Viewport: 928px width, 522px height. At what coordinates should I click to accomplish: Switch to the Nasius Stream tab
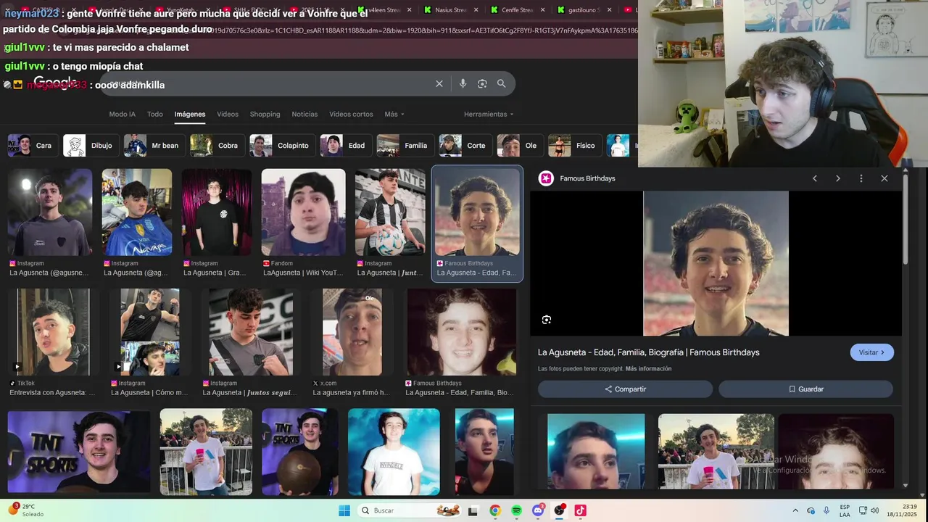tap(450, 9)
